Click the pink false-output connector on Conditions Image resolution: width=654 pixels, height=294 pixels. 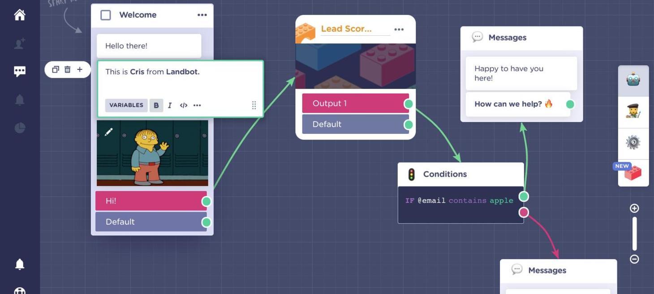(x=524, y=212)
